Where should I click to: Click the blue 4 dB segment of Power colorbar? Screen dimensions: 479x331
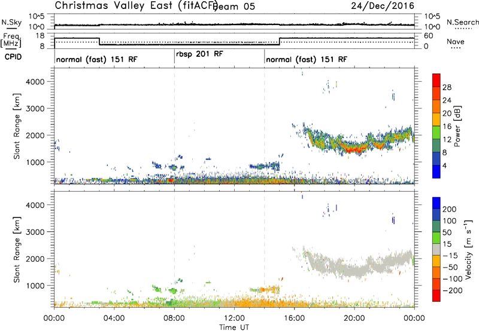[436, 171]
